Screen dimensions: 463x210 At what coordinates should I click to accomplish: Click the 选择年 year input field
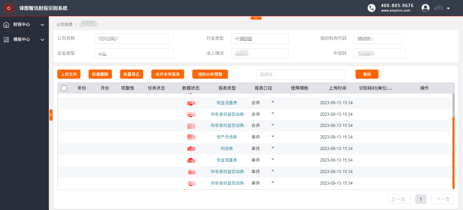[300, 74]
